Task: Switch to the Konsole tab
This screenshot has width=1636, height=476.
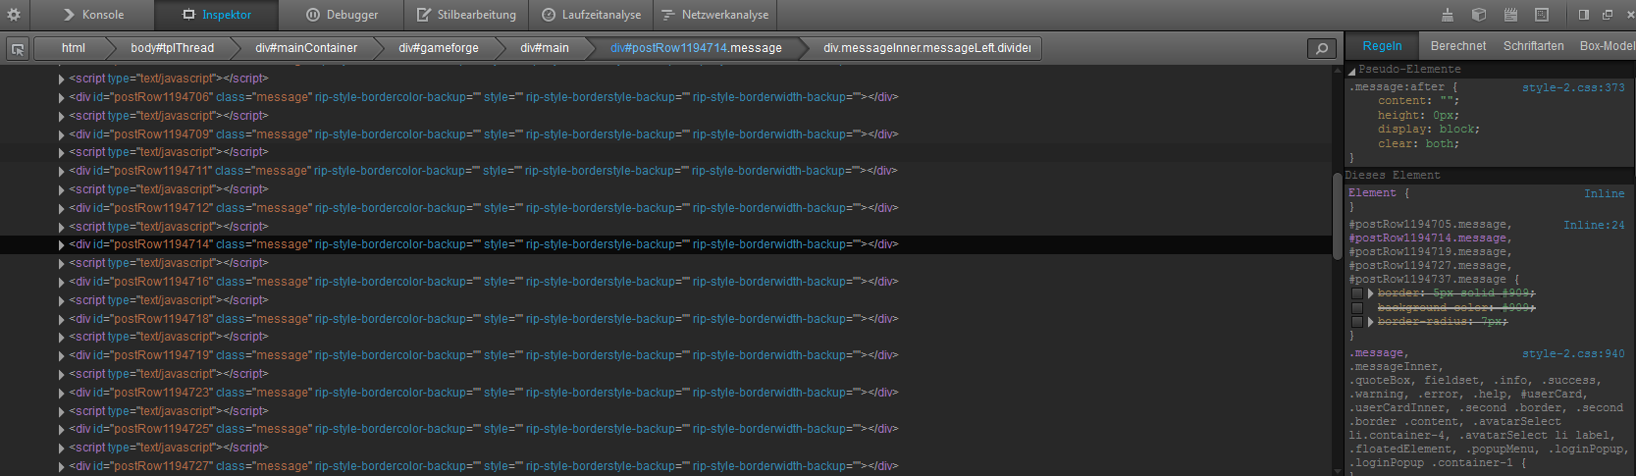Action: pos(93,15)
